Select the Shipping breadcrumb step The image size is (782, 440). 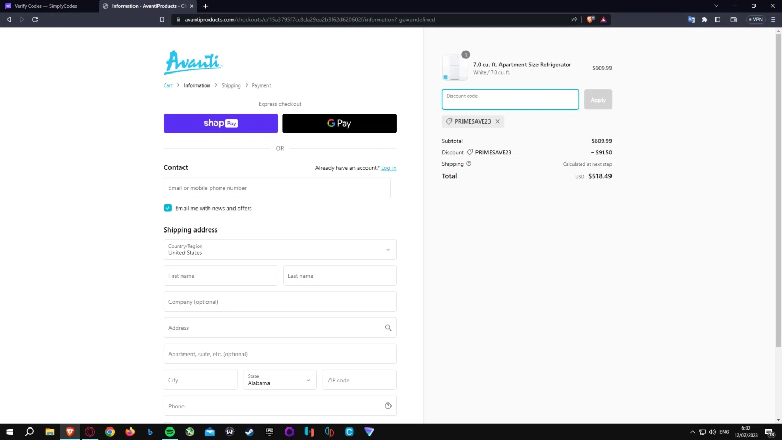click(231, 85)
